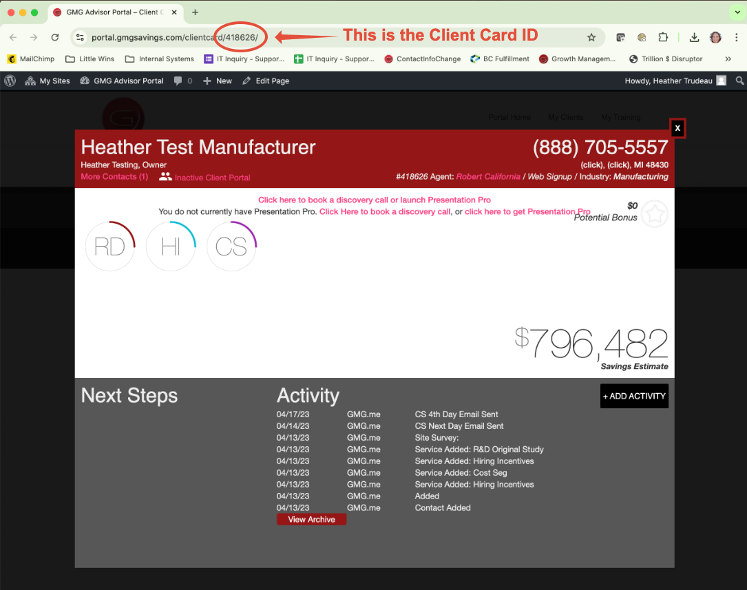Open first IT Inquiry bookmark with purple icon
Image resolution: width=747 pixels, height=590 pixels.
pyautogui.click(x=244, y=59)
